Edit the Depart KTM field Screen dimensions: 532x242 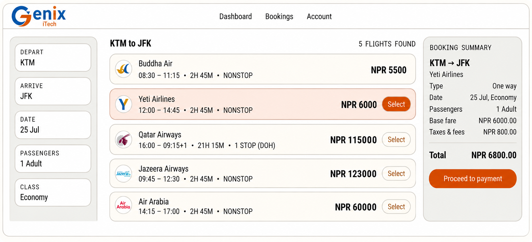click(x=53, y=57)
